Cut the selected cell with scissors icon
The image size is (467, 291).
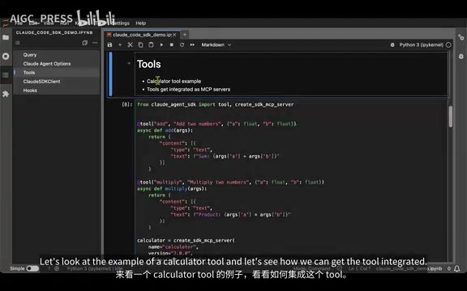[131, 44]
